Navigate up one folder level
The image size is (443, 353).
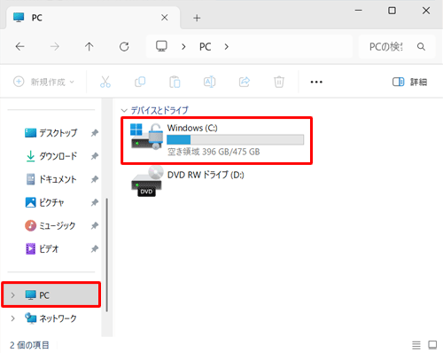[x=89, y=46]
